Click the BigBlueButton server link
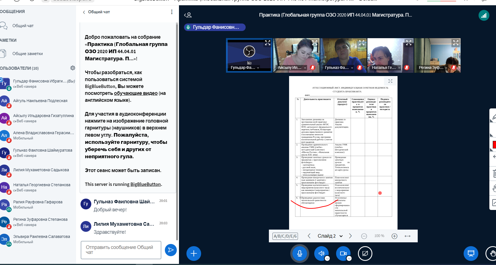 click(x=146, y=184)
